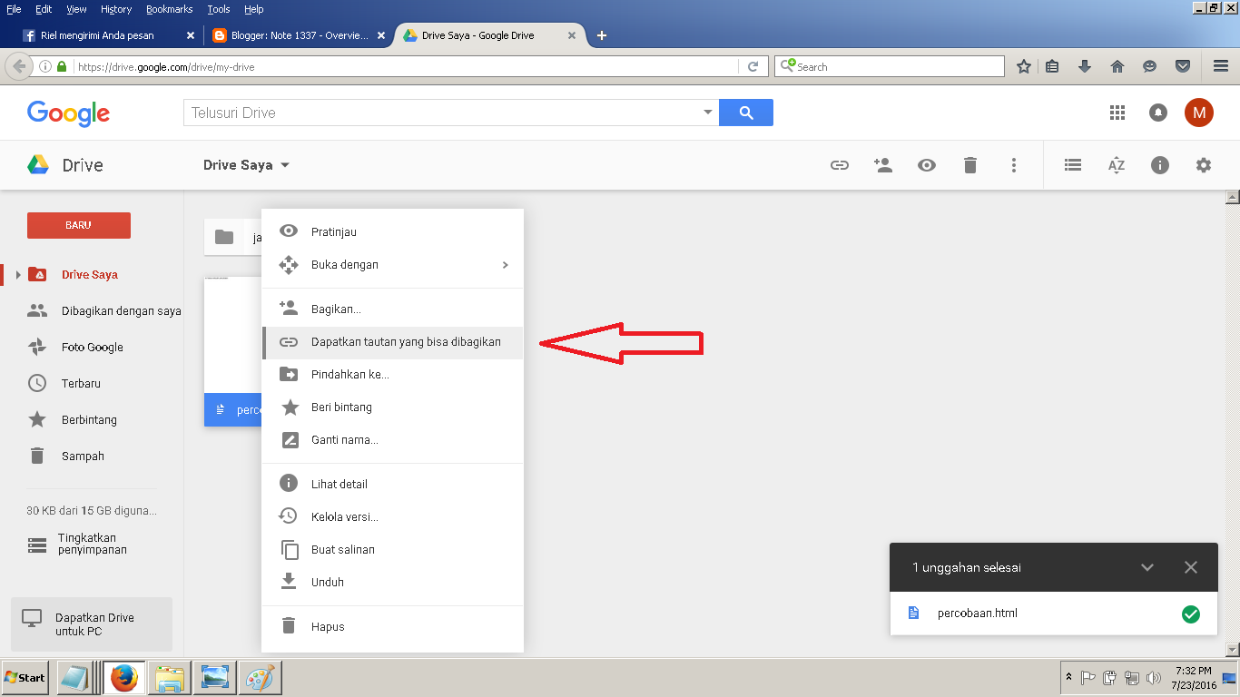Image resolution: width=1240 pixels, height=697 pixels.
Task: Expand the Drive Saya dropdown
Action: point(246,164)
